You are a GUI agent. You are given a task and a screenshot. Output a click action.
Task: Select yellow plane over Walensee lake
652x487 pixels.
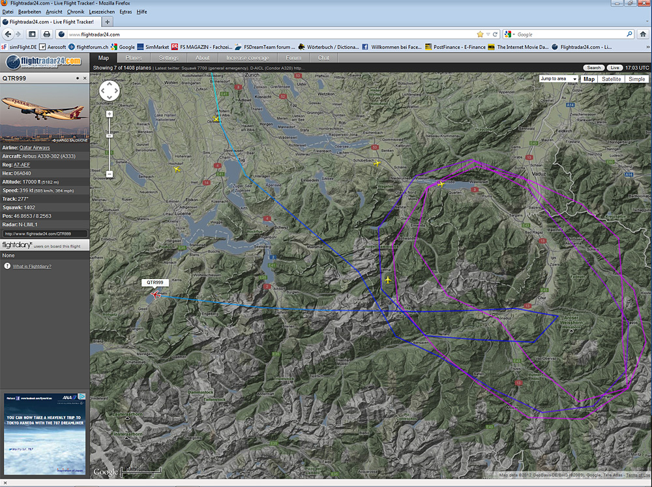[x=441, y=183]
